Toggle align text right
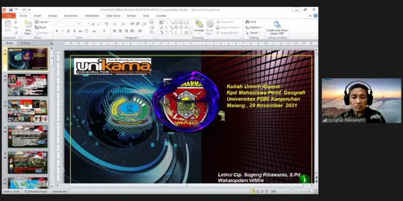 click(x=126, y=31)
